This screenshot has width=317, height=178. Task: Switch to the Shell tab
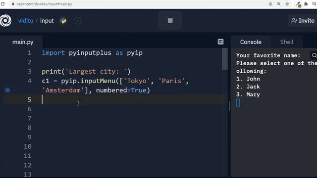pos(287,42)
